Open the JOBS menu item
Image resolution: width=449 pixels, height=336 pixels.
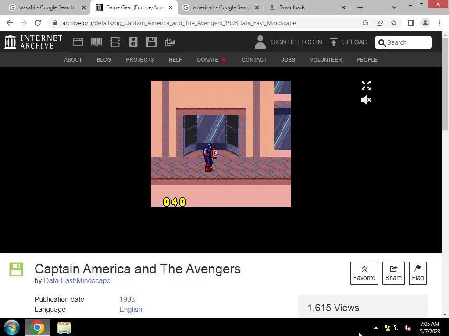click(x=288, y=59)
